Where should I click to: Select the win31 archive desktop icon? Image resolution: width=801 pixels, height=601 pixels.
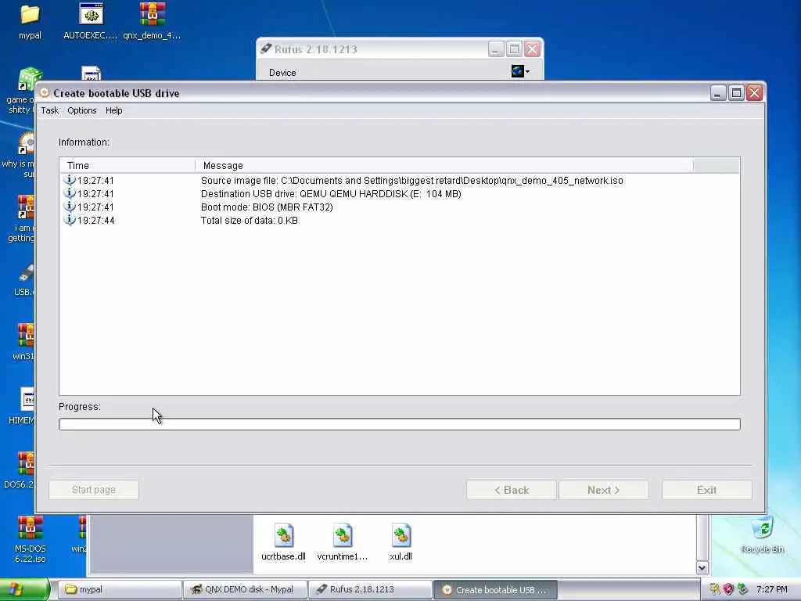[24, 342]
